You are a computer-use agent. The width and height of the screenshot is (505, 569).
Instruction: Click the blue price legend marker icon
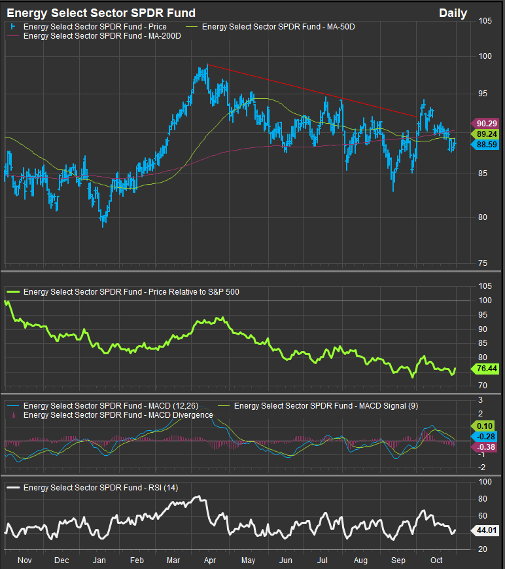tap(13, 26)
